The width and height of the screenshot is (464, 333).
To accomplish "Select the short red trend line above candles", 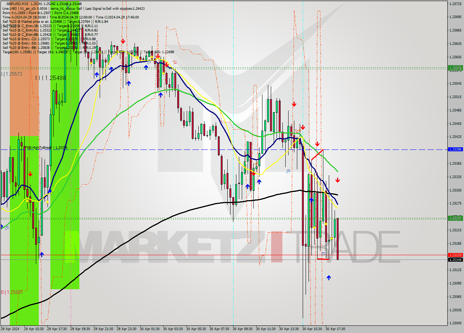I will [x=317, y=155].
